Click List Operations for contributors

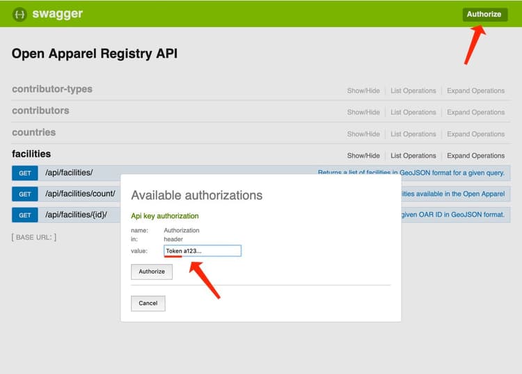point(413,112)
